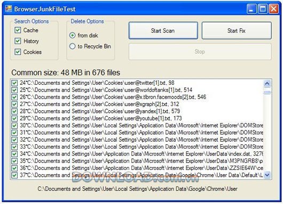Click the BrowserJunkFileTest title bar app icon

tap(9, 9)
